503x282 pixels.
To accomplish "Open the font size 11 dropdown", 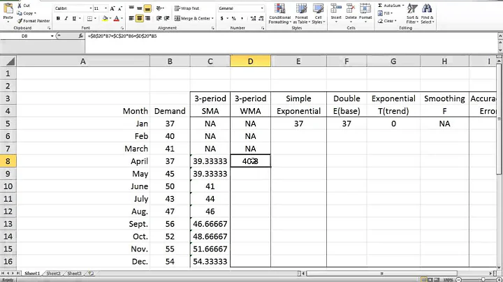I will coord(106,8).
